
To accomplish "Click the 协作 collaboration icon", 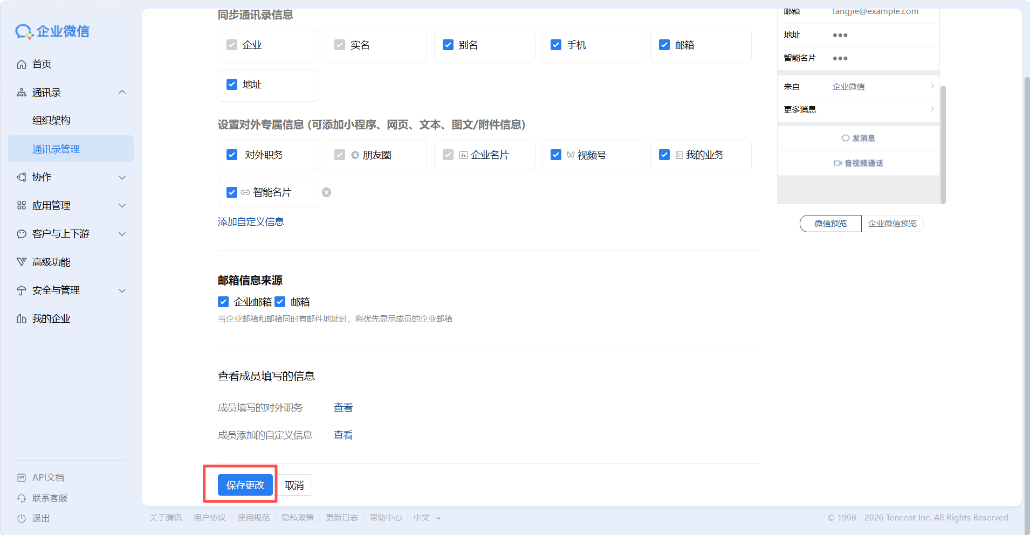I will [x=22, y=177].
